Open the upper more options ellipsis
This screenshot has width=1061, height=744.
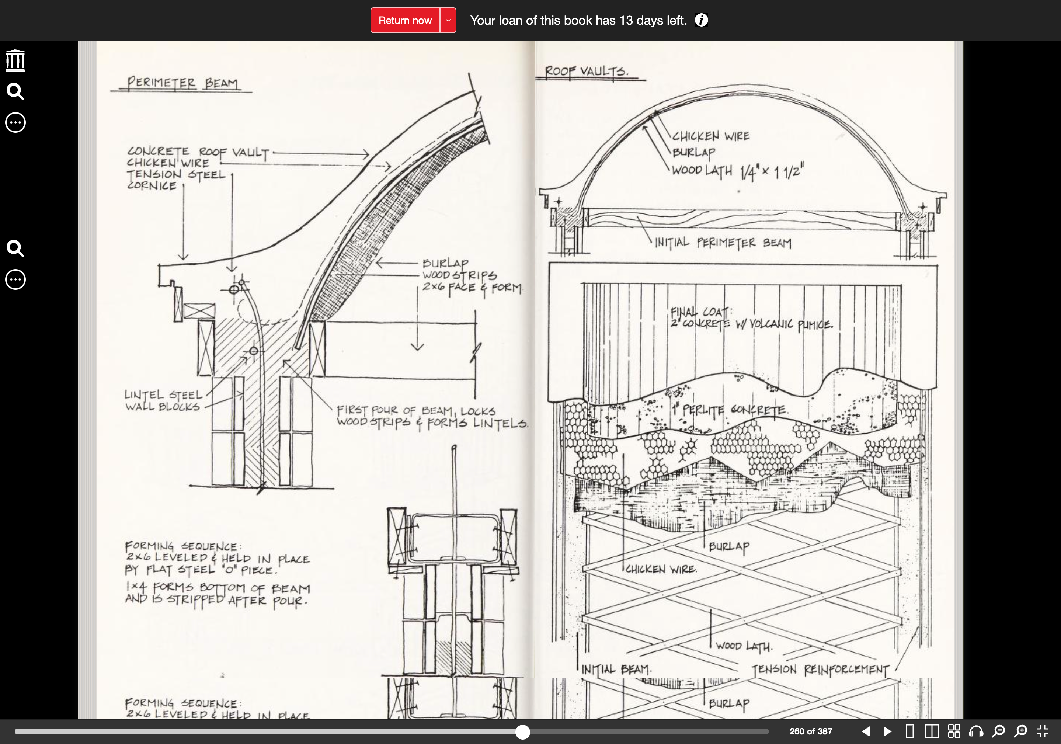click(15, 122)
